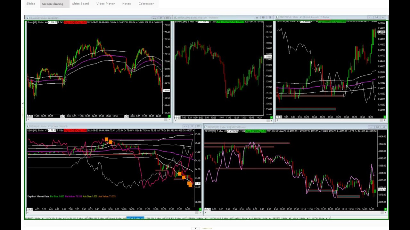The height and width of the screenshot is (230, 410).
Task: Minimize the USOil chart window
Action: pyautogui.click(x=185, y=126)
